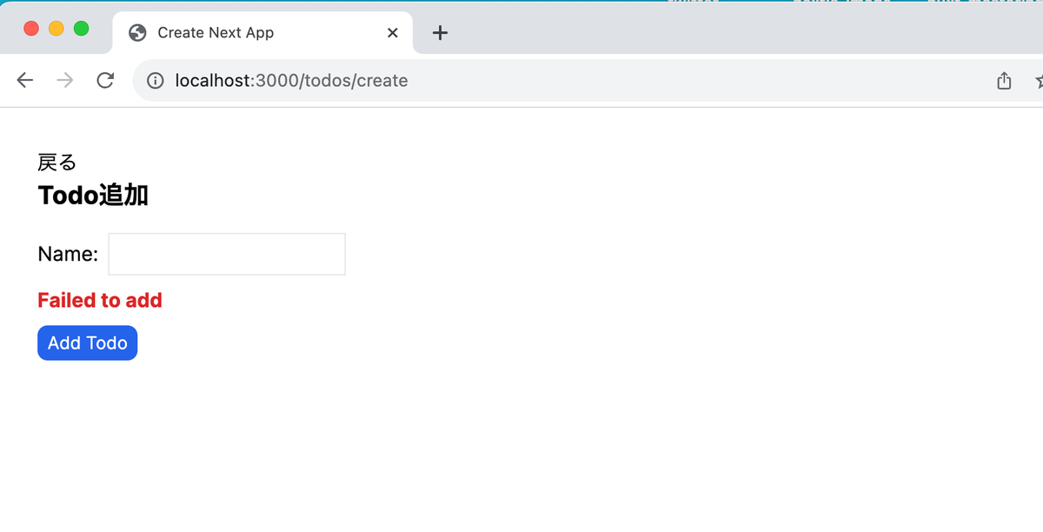This screenshot has height=532, width=1043.
Task: Open the site information info icon
Action: pyautogui.click(x=155, y=80)
